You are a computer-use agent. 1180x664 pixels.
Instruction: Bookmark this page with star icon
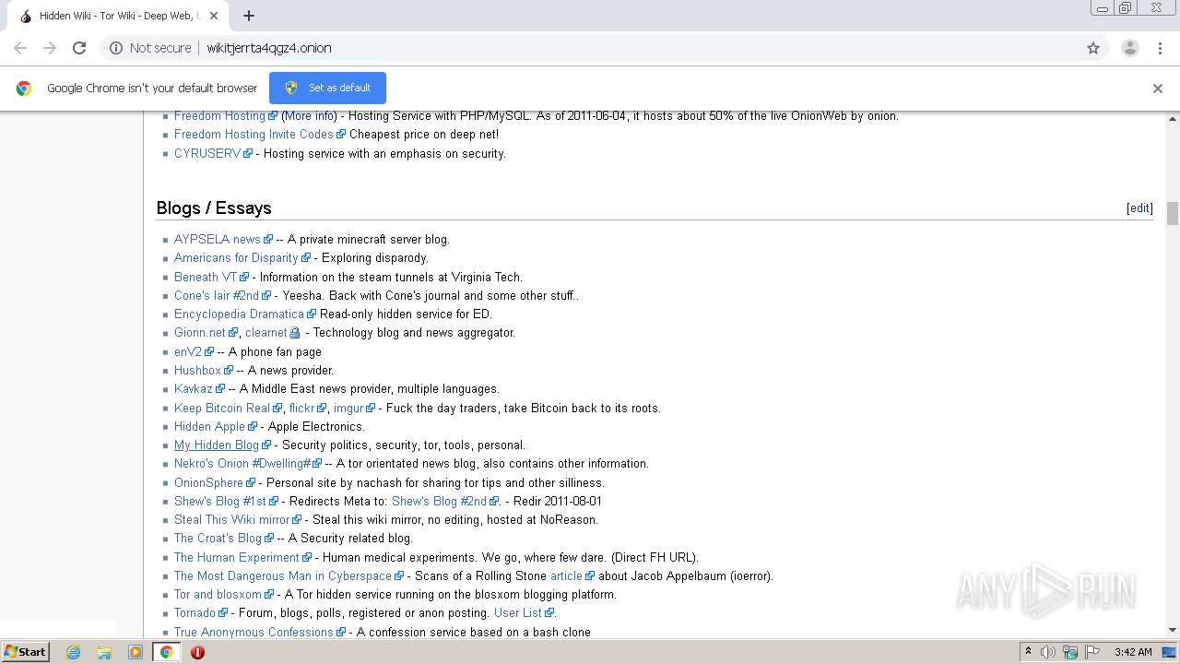[x=1093, y=48]
